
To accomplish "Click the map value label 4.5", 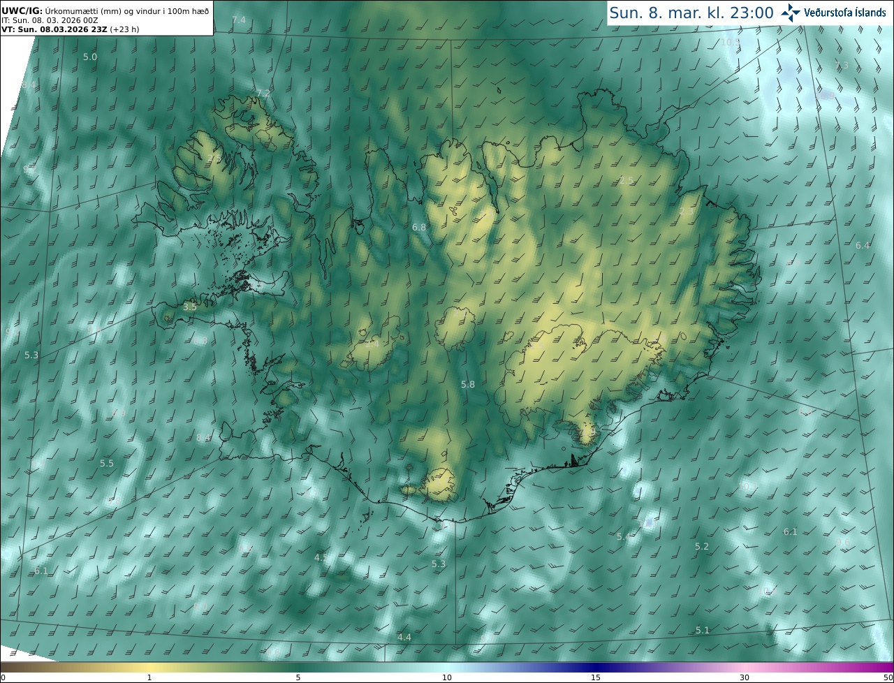I will tap(321, 557).
